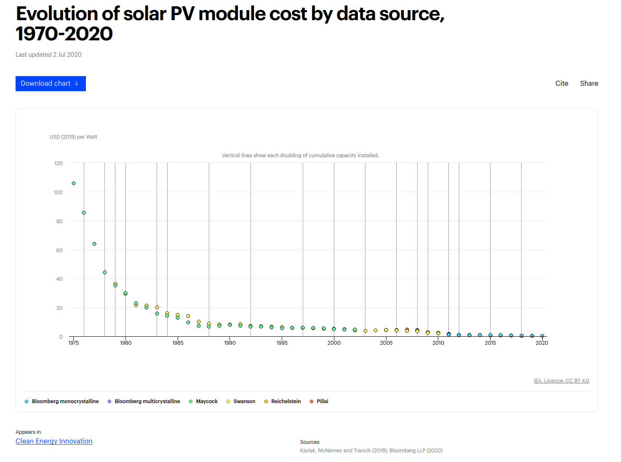The image size is (621, 462).
Task: Click the orange Reichelstein legend dot
Action: point(266,401)
